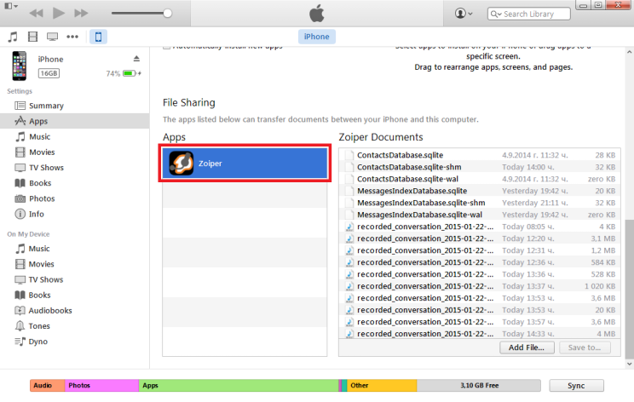Select Apps in Settings sidebar
The height and width of the screenshot is (402, 634).
(75, 121)
